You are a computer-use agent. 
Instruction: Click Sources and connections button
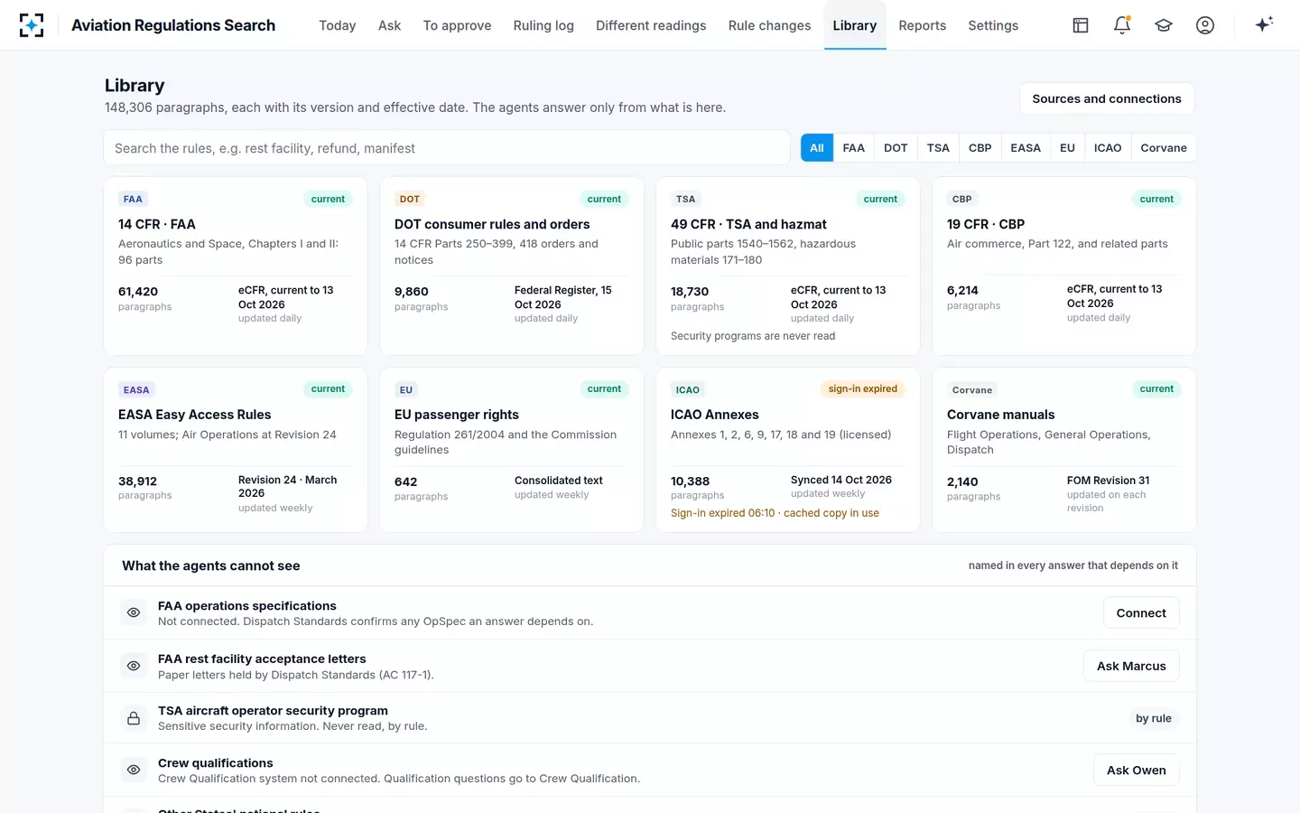[x=1107, y=98]
